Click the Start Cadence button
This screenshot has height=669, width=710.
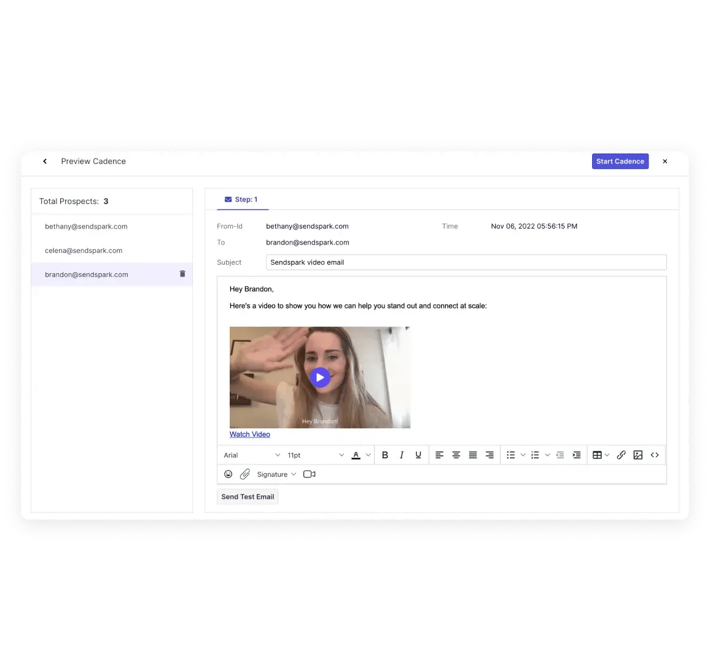pyautogui.click(x=620, y=161)
